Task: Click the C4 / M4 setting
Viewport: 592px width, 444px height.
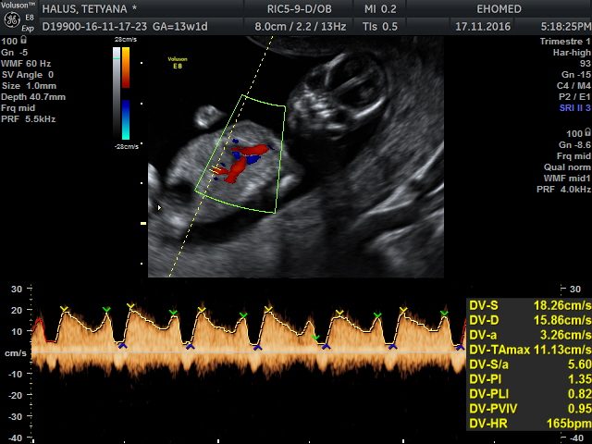Action: coord(573,86)
